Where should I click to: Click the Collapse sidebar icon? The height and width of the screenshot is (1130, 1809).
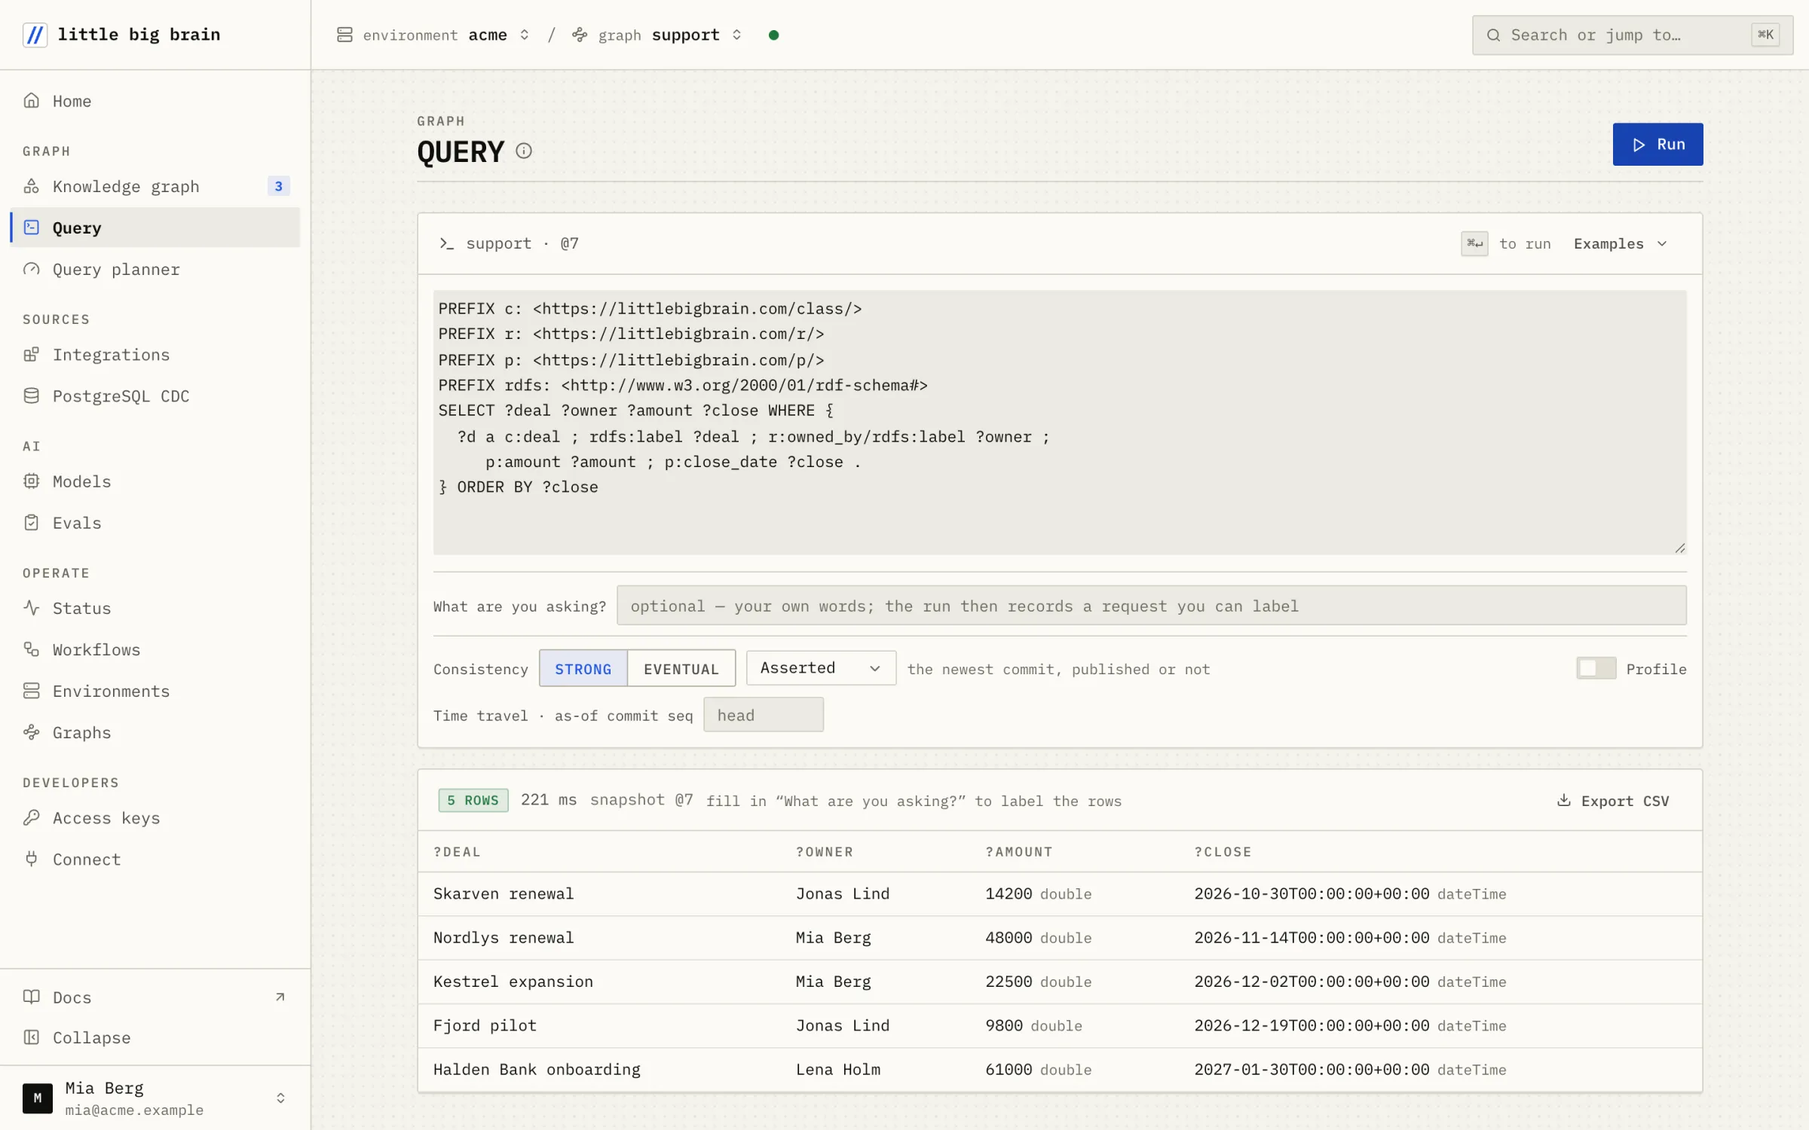[31, 1037]
